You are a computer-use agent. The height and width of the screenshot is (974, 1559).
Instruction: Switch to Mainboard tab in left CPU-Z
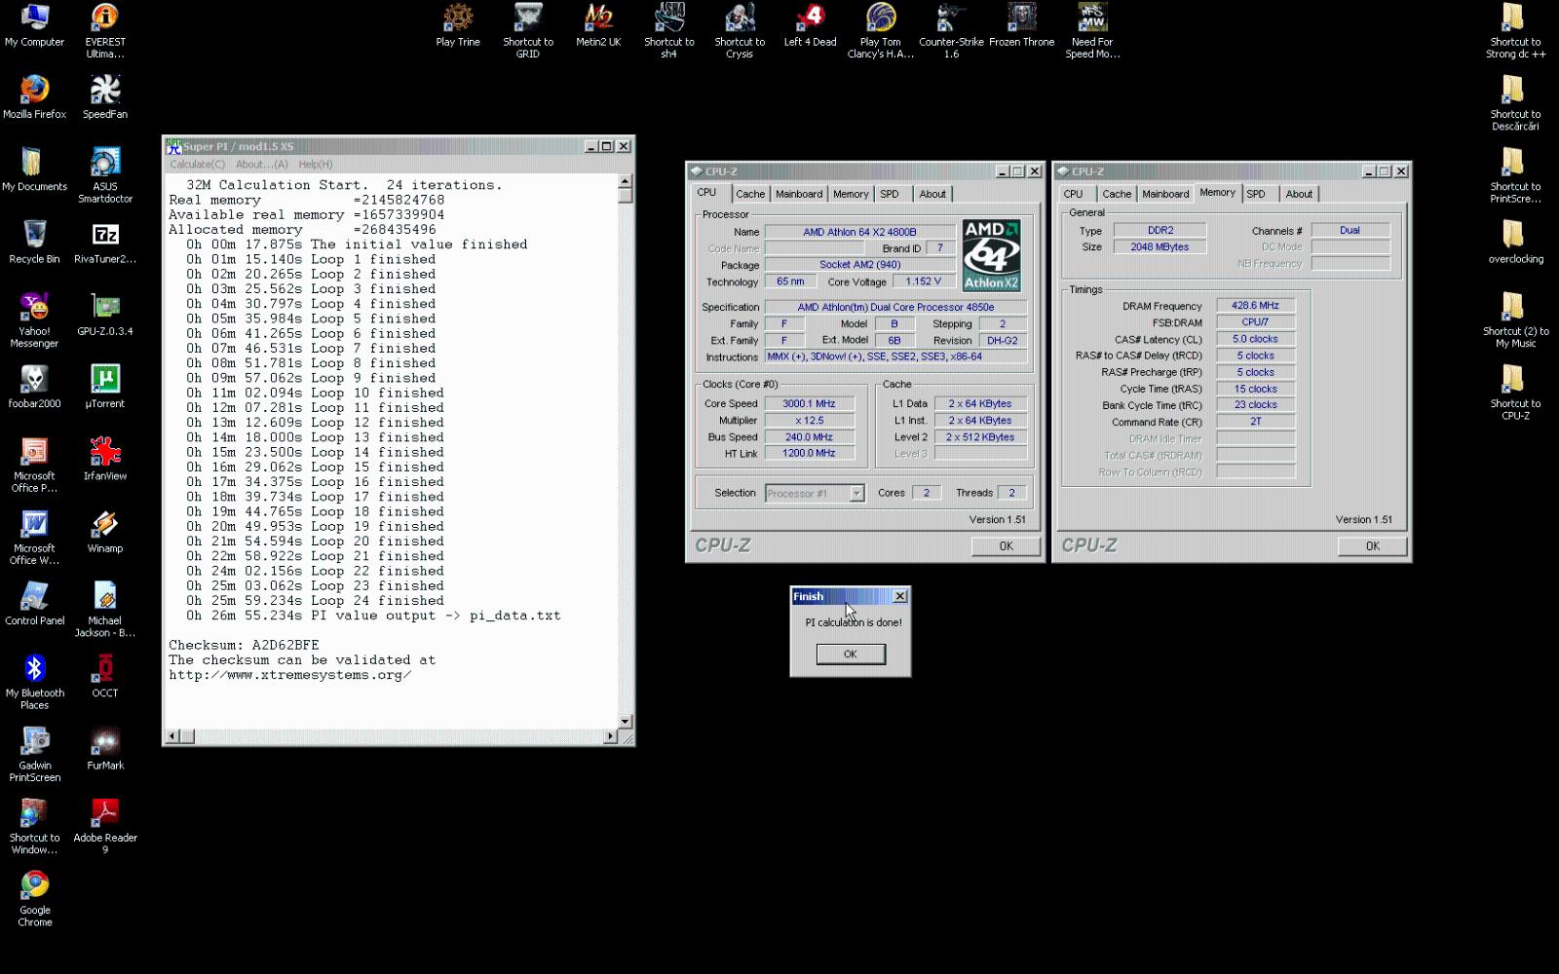click(799, 194)
